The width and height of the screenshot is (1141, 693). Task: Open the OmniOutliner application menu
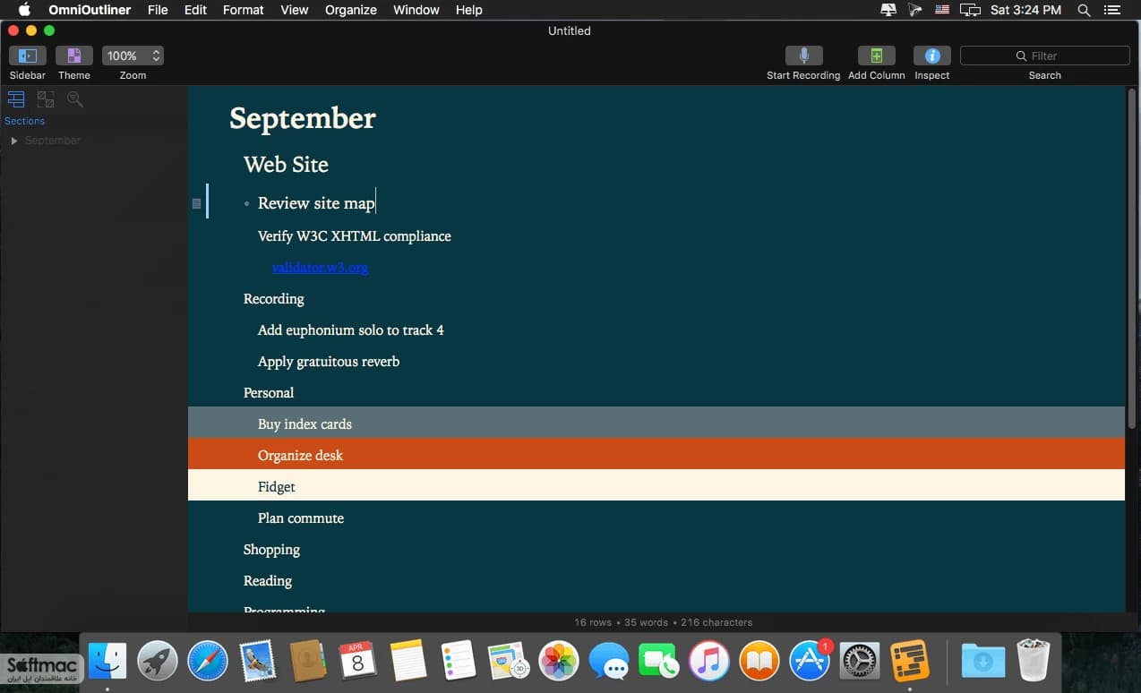coord(90,10)
